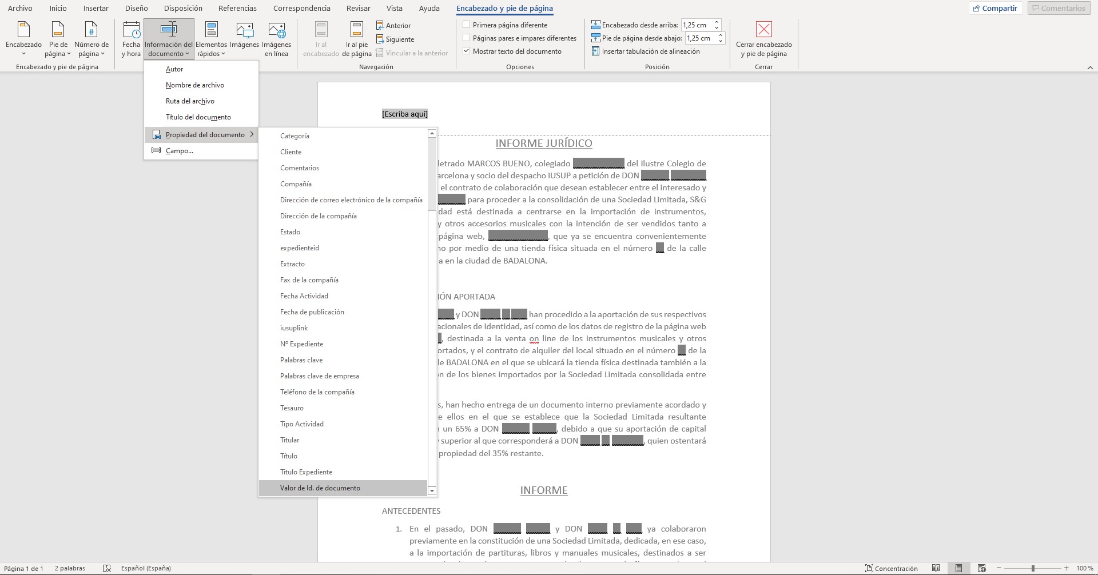Image resolution: width=1098 pixels, height=575 pixels.
Task: Click the zoom in plus button
Action: tap(1066, 568)
